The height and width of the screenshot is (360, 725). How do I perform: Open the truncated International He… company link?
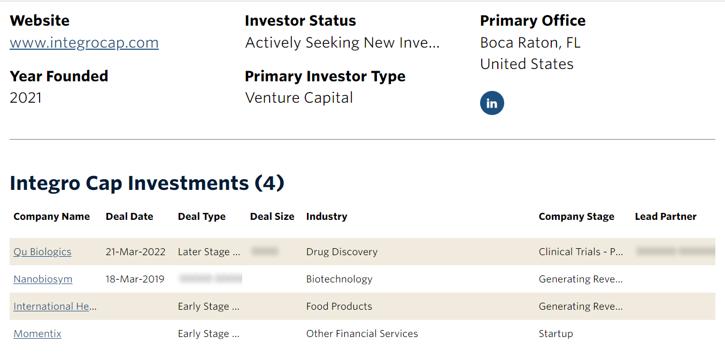tap(55, 307)
